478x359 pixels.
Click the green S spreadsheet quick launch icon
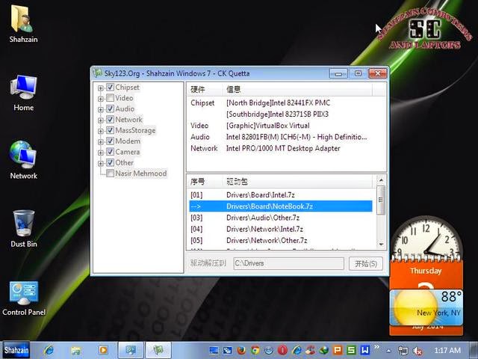coord(351,350)
